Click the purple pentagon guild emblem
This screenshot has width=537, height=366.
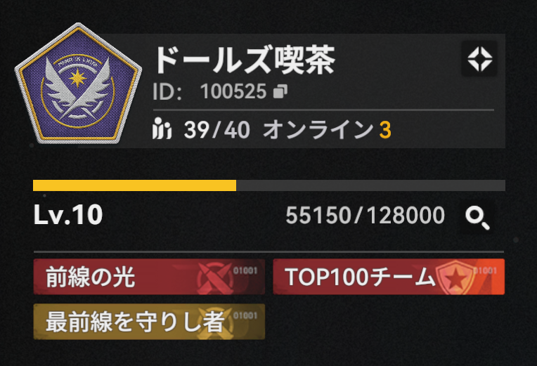click(x=78, y=84)
